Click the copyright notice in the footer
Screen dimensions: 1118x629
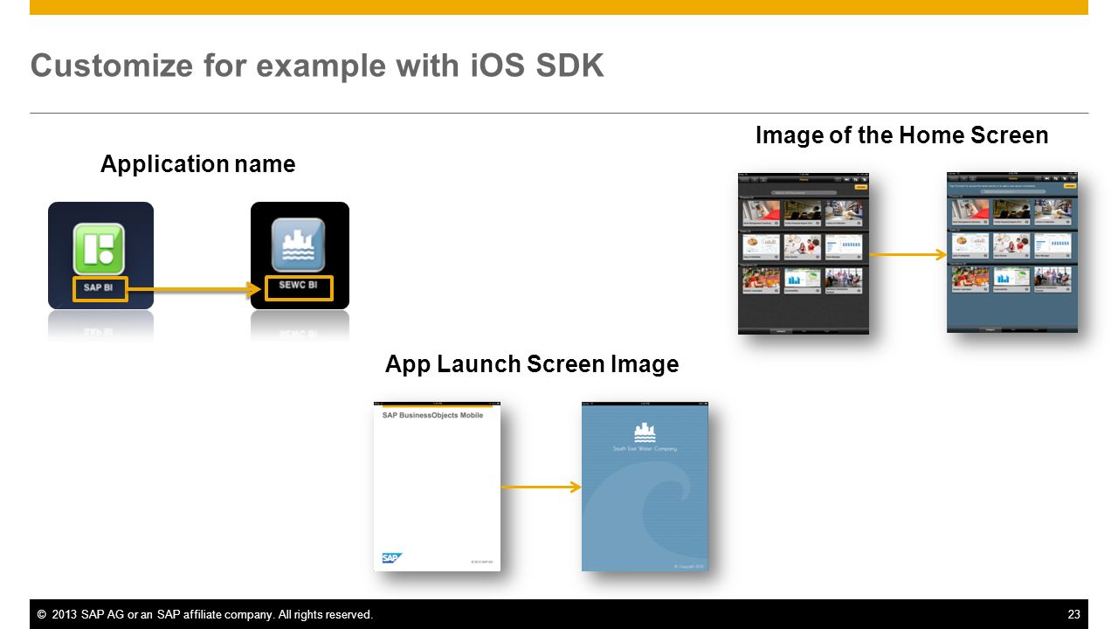click(x=205, y=615)
